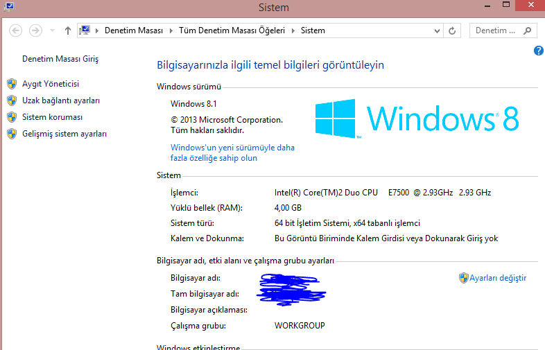The width and height of the screenshot is (545, 350).
Task: Open Gelişmiş sistem ayarları
Action: click(x=64, y=134)
